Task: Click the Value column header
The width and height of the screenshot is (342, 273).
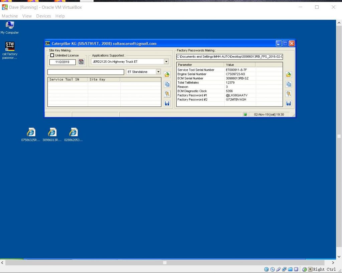Action: 239,65
